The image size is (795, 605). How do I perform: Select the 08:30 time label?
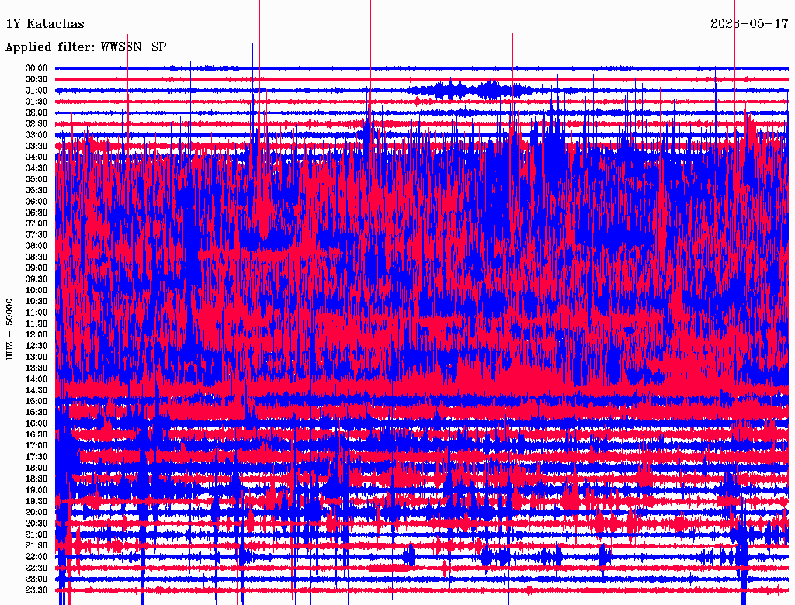pos(36,257)
